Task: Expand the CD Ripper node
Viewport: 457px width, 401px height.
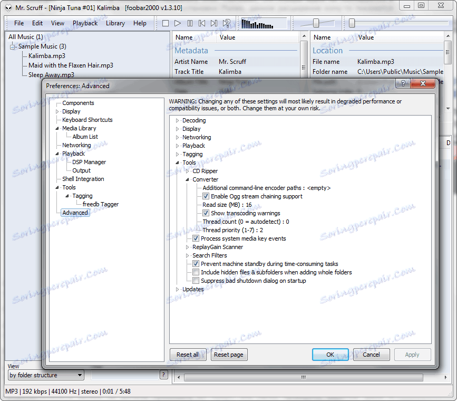Action: pos(188,171)
